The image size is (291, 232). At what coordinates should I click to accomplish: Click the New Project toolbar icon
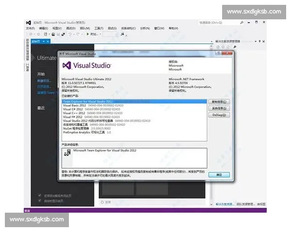point(46,34)
